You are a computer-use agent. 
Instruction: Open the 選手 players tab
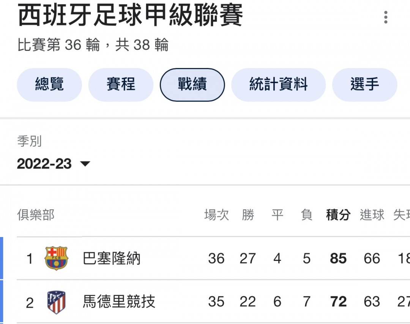365,85
